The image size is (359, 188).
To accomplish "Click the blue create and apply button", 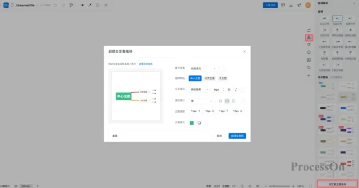I will point(237,136).
